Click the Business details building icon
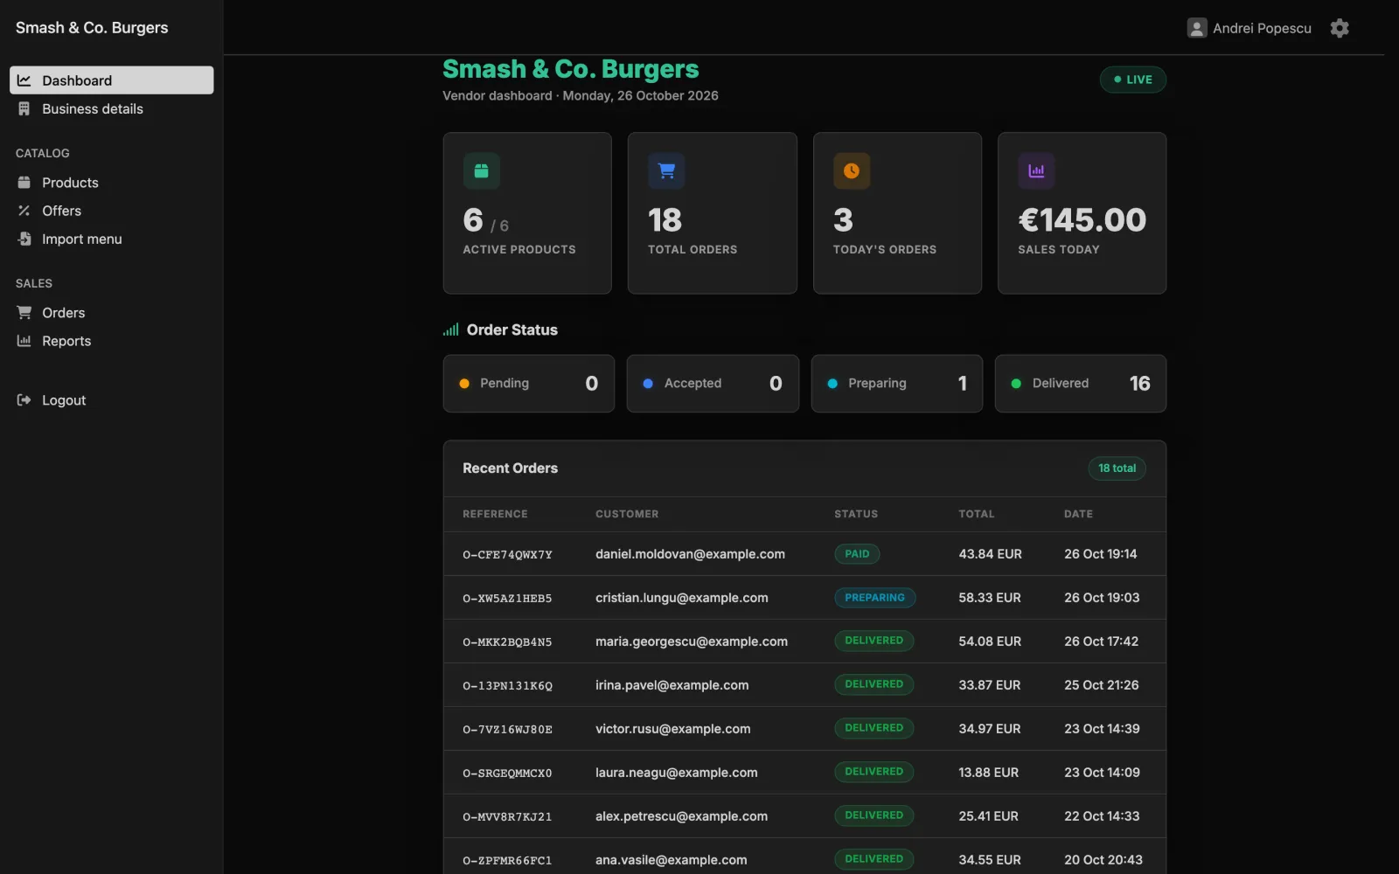This screenshot has width=1399, height=874. point(24,108)
